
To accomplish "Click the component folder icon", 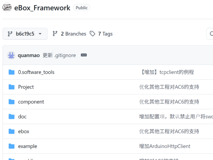I will tap(12, 102).
